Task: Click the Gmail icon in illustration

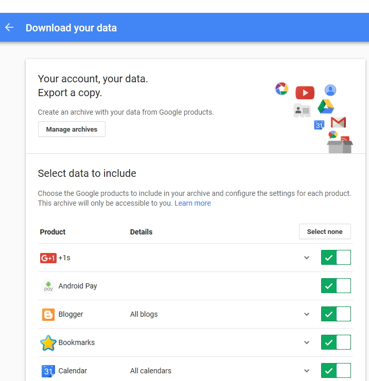Action: tap(338, 122)
